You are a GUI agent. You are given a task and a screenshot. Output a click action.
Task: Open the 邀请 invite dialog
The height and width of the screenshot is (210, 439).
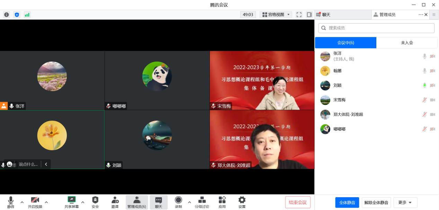click(115, 202)
